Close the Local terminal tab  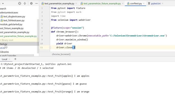coord(9,59)
